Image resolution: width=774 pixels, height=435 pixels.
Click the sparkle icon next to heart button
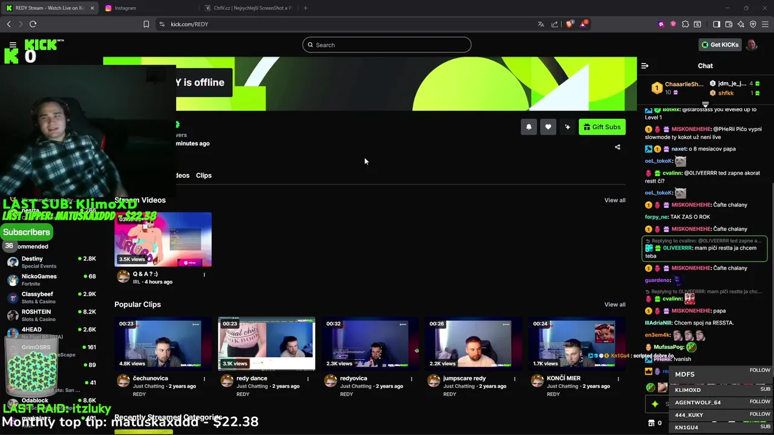pos(567,127)
